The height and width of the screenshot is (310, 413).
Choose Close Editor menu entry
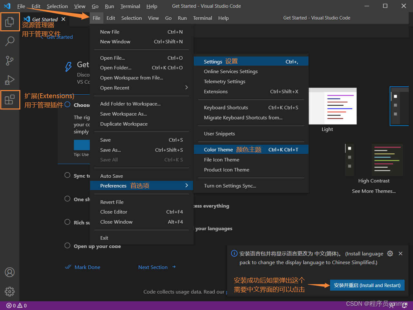pyautogui.click(x=142, y=212)
